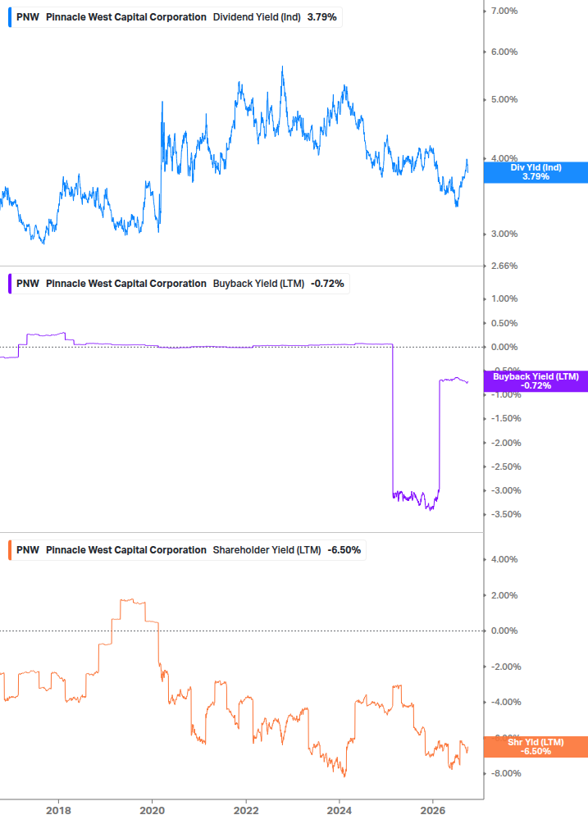Click Pinnacle West Capital Corporation in shareholder legend
Image resolution: width=588 pixels, height=824 pixels.
point(126,550)
